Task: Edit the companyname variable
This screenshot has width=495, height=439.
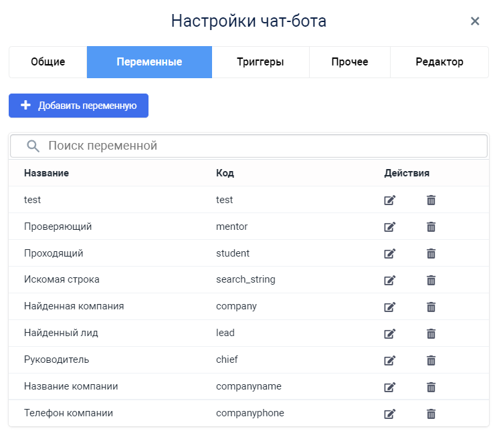Action: (390, 387)
